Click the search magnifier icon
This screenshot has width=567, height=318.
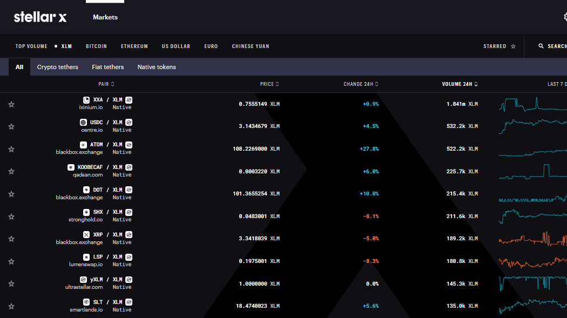click(x=541, y=46)
